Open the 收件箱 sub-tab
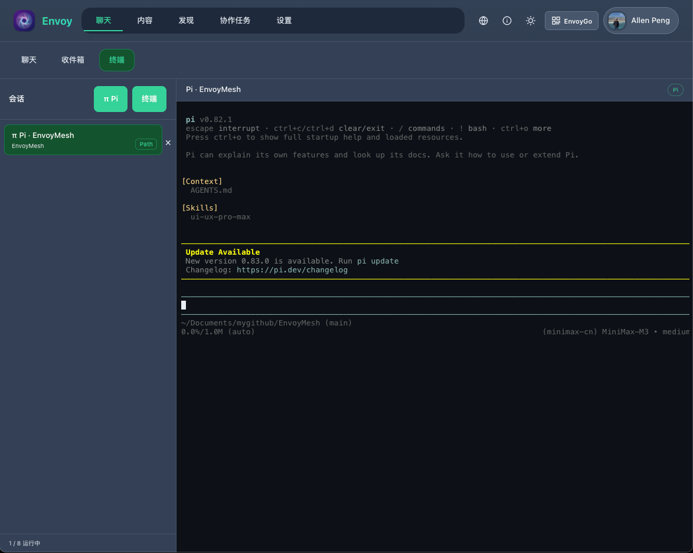Image resolution: width=693 pixels, height=553 pixels. [x=73, y=60]
